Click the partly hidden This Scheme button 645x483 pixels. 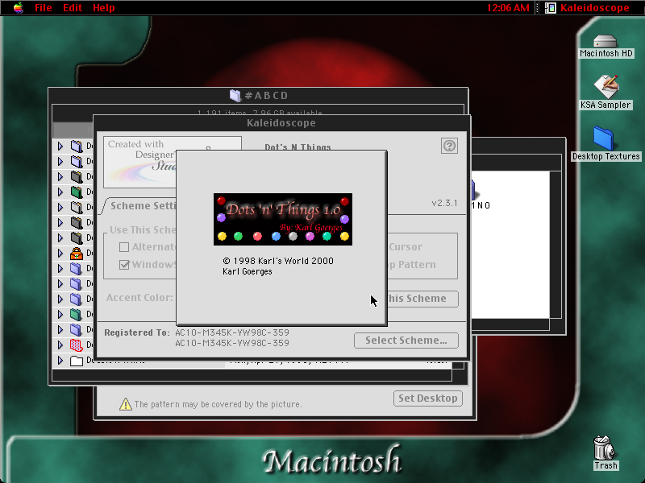click(422, 299)
